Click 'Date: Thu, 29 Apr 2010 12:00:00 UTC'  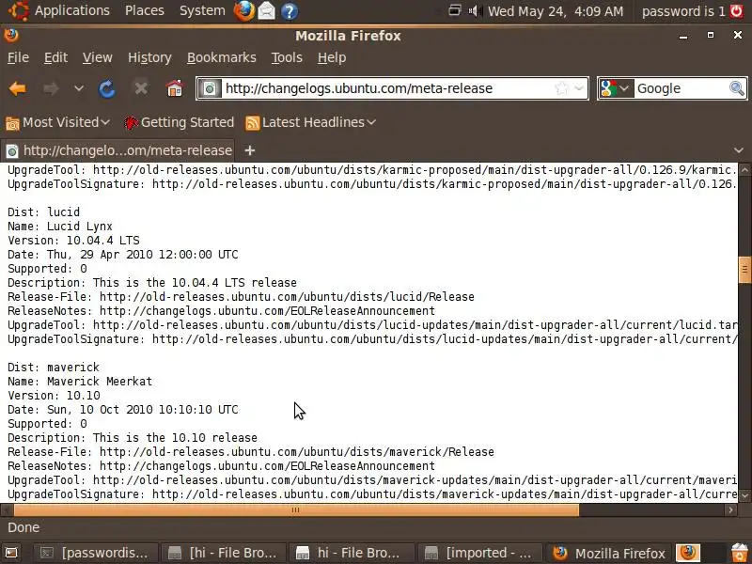click(123, 255)
